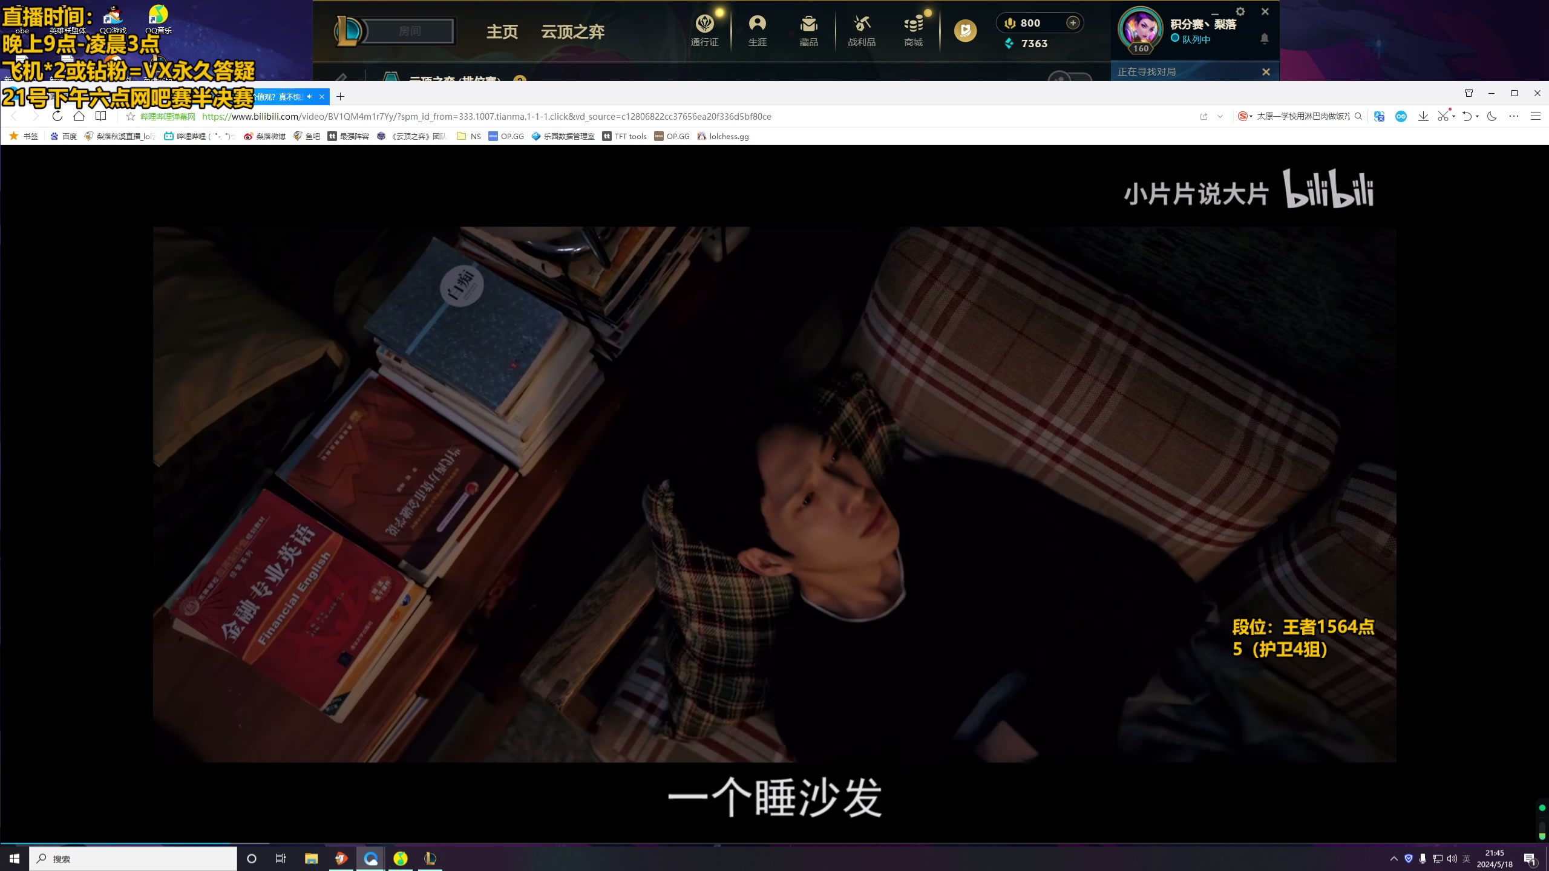Open 商城 store in League client
The image size is (1549, 871).
pyautogui.click(x=914, y=30)
